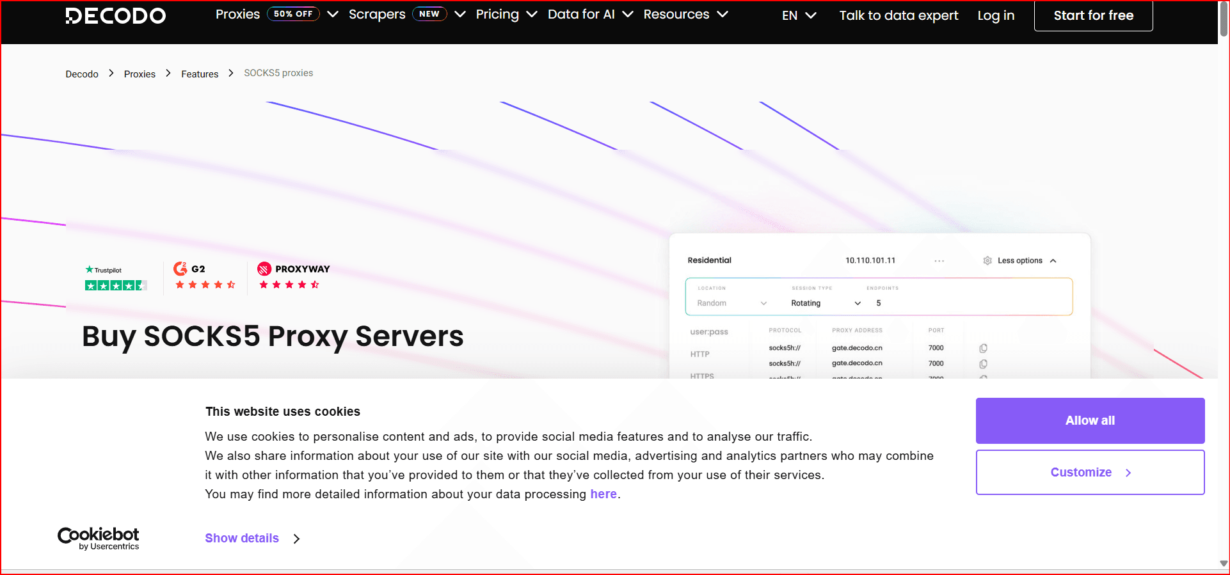Viewport: 1230px width, 575px height.
Task: Copy the second socks5h proxy row
Action: click(x=983, y=364)
